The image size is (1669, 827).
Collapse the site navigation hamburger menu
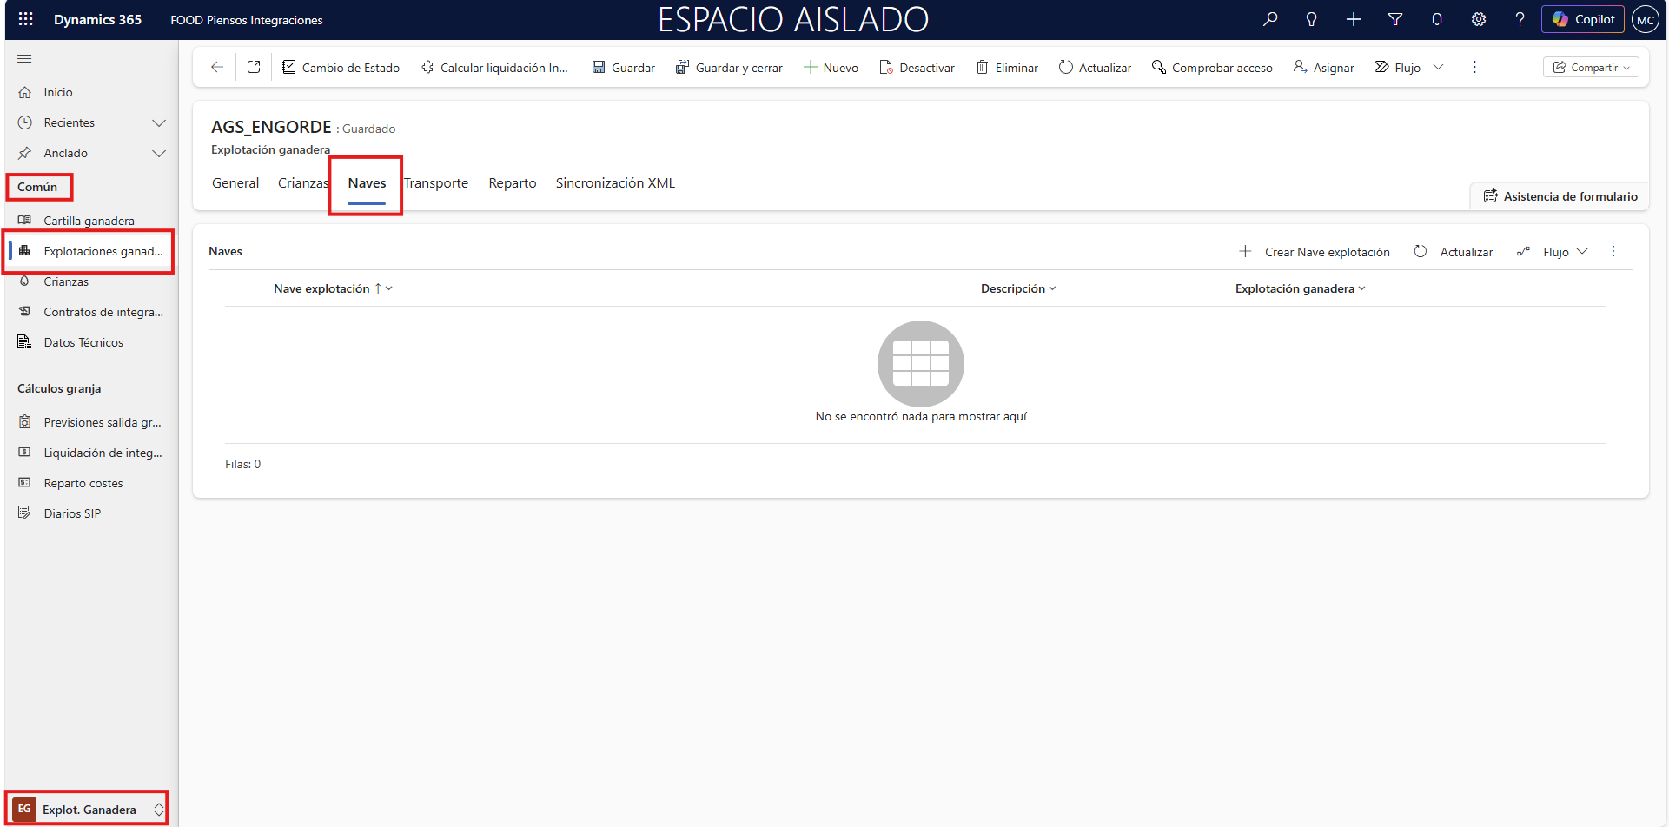[24, 58]
